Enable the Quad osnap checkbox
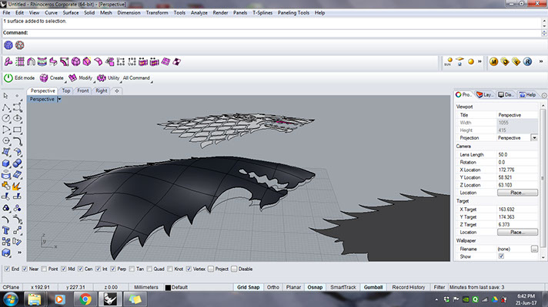The height and width of the screenshot is (307, 548). pos(149,269)
